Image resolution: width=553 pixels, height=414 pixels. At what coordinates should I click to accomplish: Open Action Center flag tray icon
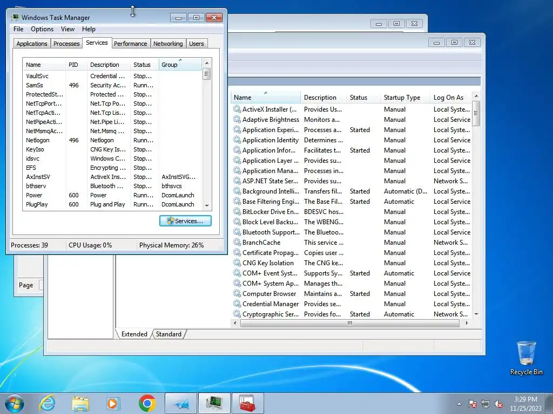tap(473, 404)
